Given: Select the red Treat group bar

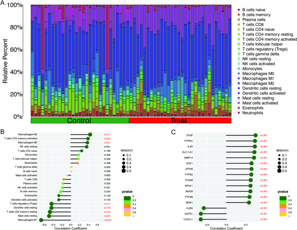Looking at the screenshot, I should [x=180, y=121].
